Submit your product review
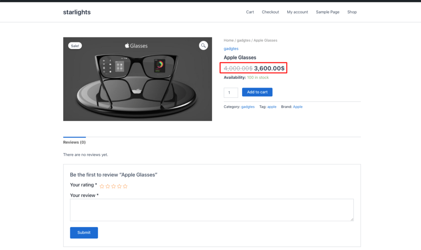The image size is (421, 250). (84, 232)
